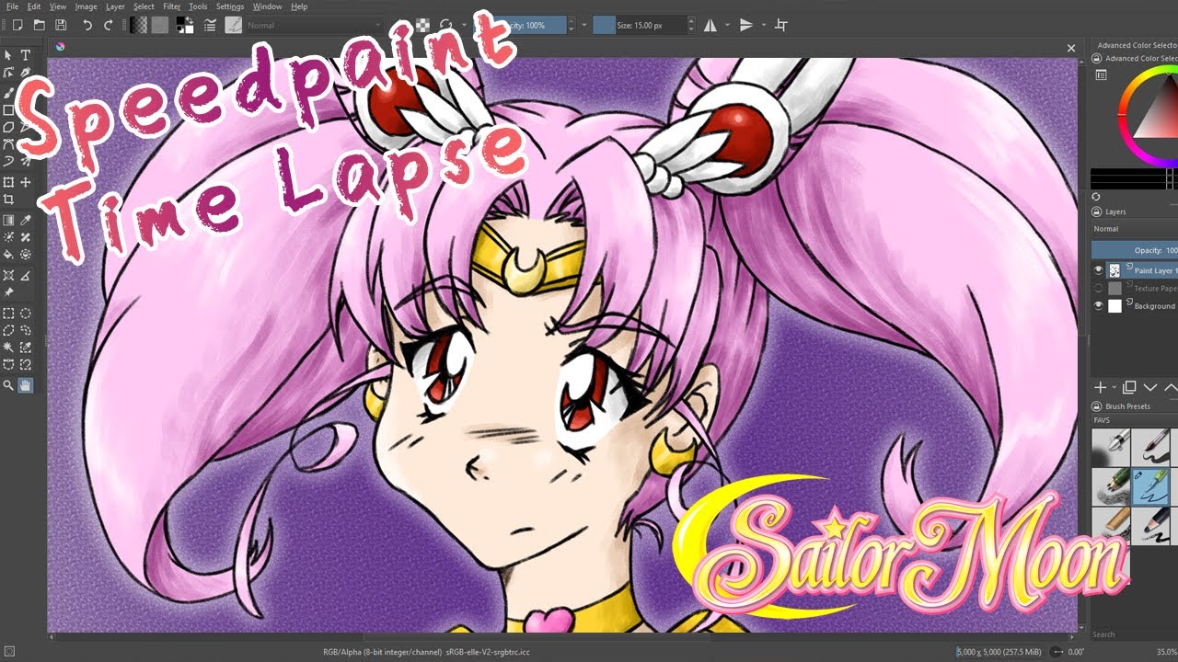Select the Elliptical Selection tool

point(26,313)
